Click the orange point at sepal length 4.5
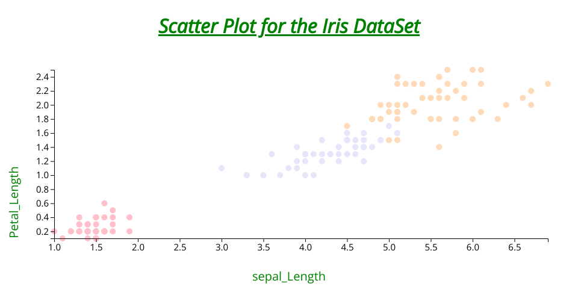Viewport: 578px width, 301px height. (347, 126)
